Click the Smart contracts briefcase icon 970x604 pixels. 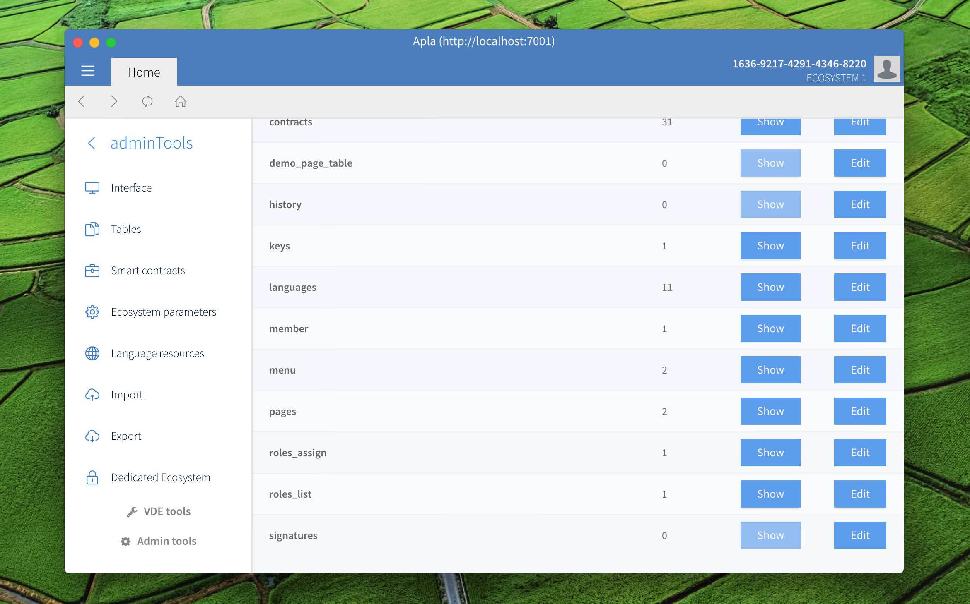(92, 271)
